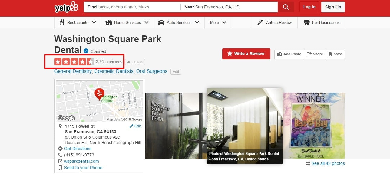Click the 334 reviews text

(109, 62)
